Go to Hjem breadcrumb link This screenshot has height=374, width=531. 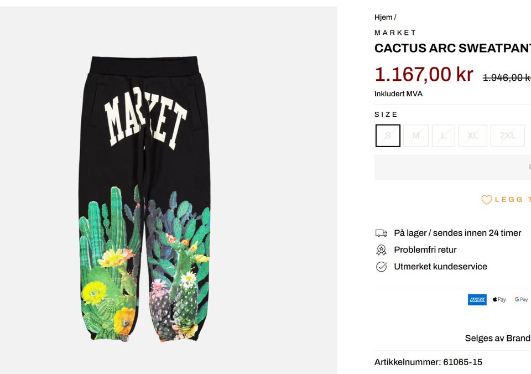pos(383,17)
